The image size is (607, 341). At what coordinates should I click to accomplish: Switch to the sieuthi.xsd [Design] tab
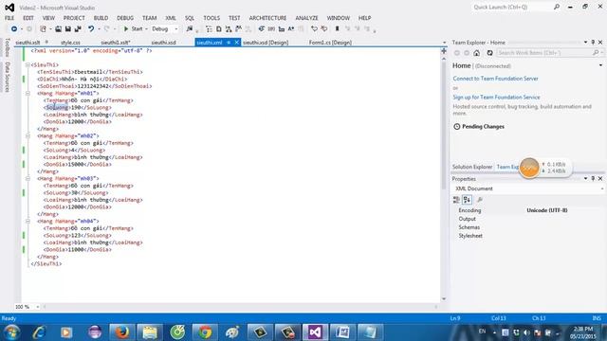point(266,43)
